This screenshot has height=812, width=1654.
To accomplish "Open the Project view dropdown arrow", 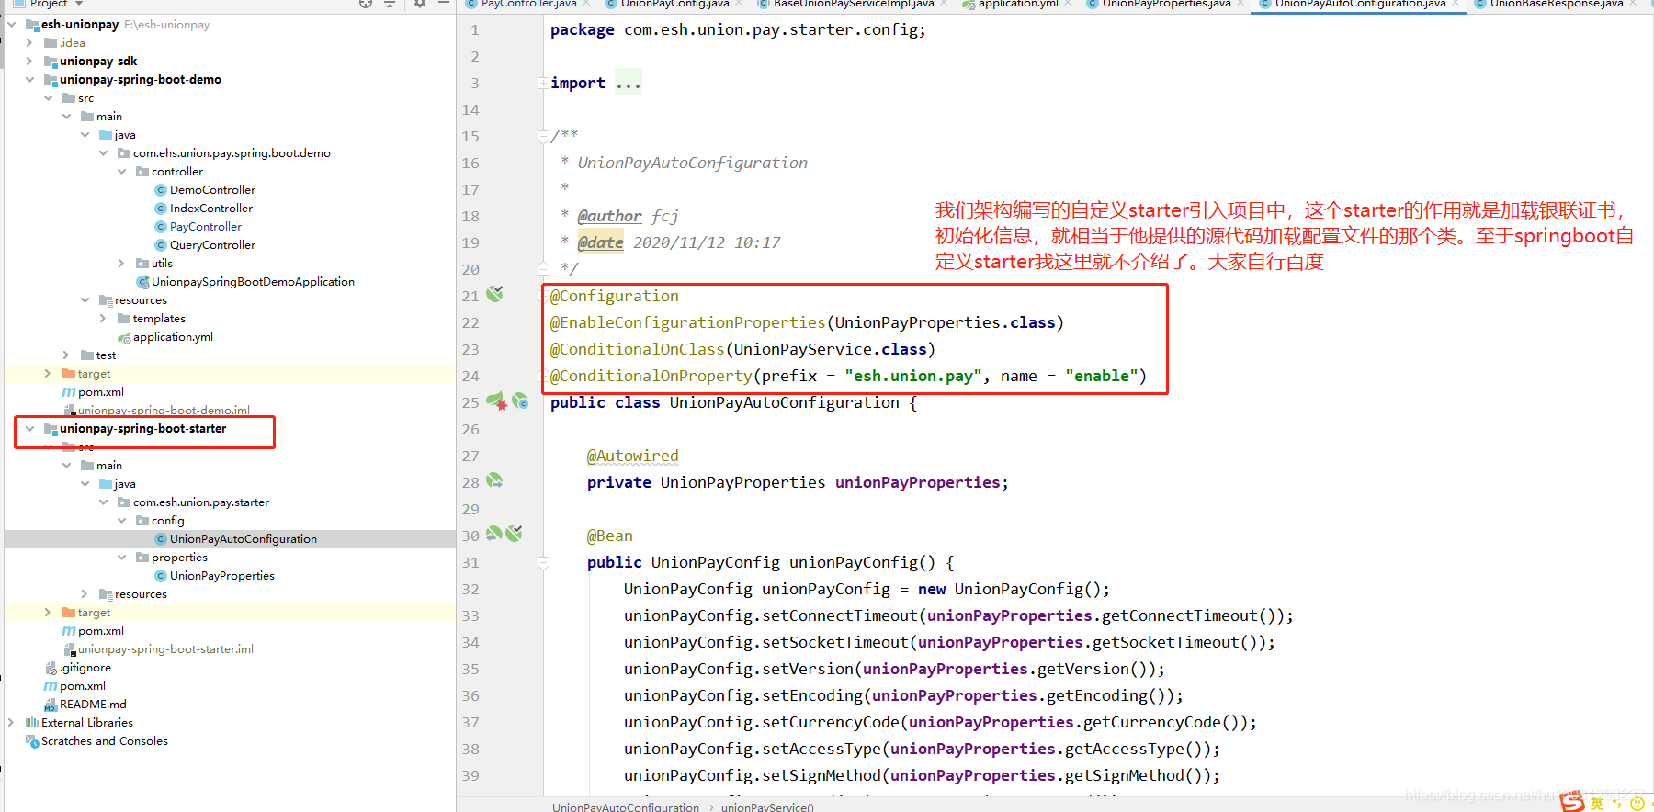I will 80,4.
